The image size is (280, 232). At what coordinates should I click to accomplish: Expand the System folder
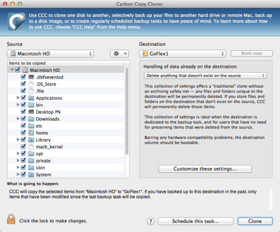click(18, 174)
